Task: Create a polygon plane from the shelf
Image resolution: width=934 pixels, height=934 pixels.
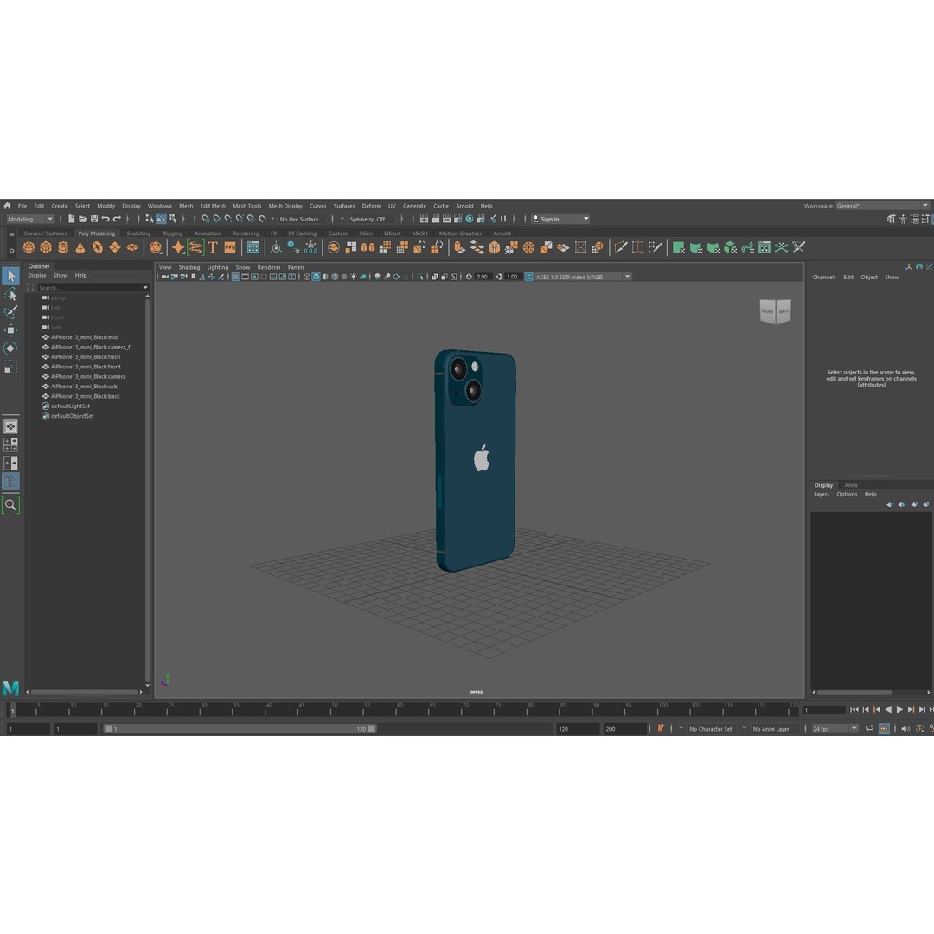Action: pyautogui.click(x=115, y=247)
